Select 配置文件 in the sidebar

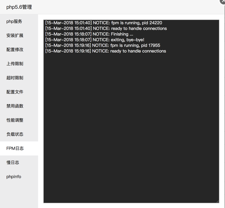(x=19, y=92)
